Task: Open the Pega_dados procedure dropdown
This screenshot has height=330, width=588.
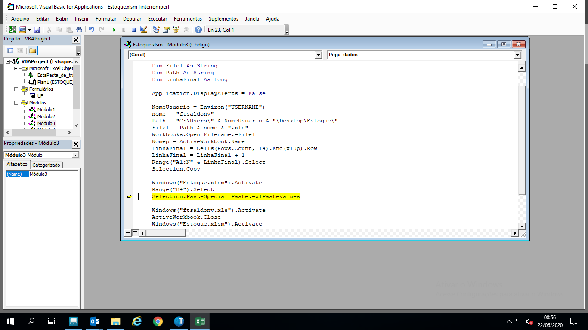Action: coord(517,55)
